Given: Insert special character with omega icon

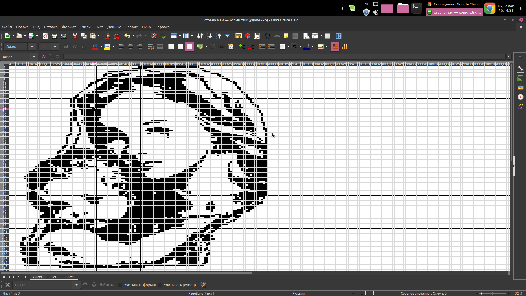Looking at the screenshot, I should 268,36.
